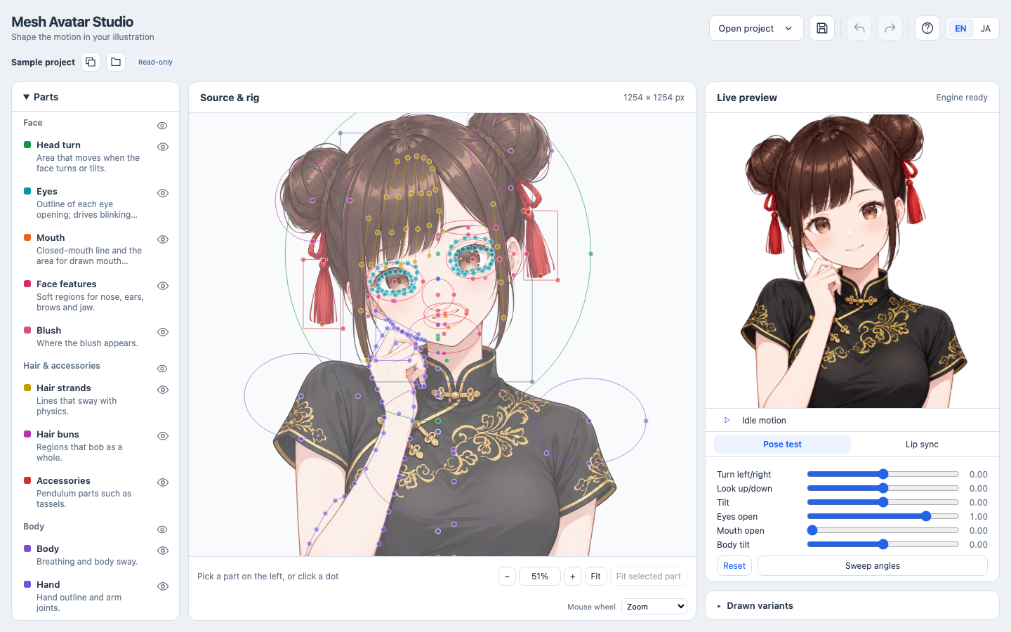Click the Eyes open slider
1011x632 pixels.
click(x=883, y=516)
